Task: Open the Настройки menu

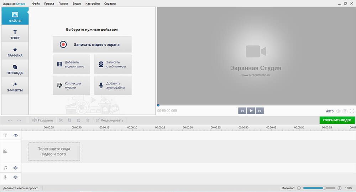Action: coord(93,4)
